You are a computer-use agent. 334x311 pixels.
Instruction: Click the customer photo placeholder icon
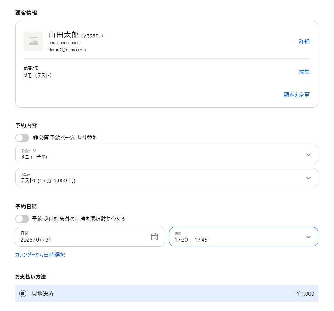pos(33,41)
